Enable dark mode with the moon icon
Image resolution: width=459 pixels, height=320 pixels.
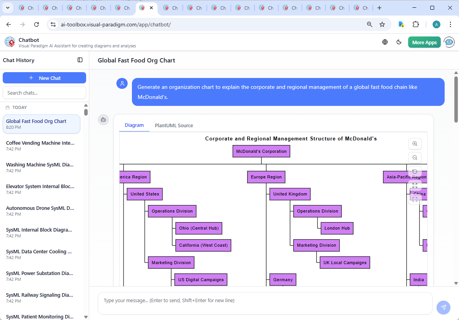pos(399,42)
